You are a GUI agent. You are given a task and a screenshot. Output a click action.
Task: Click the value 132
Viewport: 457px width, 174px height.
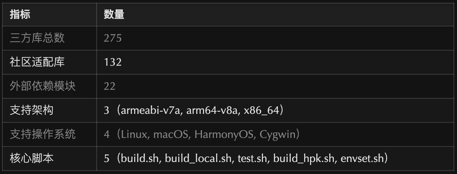113,62
